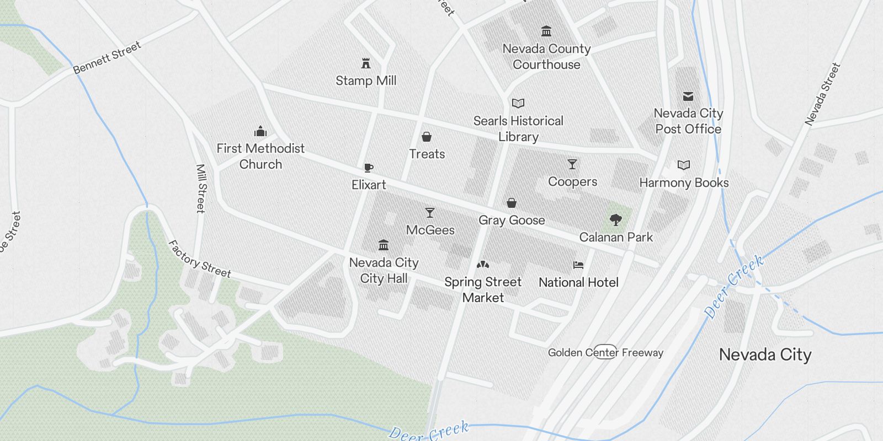Click the Nevada City town label
Screen dimensions: 883x441
pos(765,354)
